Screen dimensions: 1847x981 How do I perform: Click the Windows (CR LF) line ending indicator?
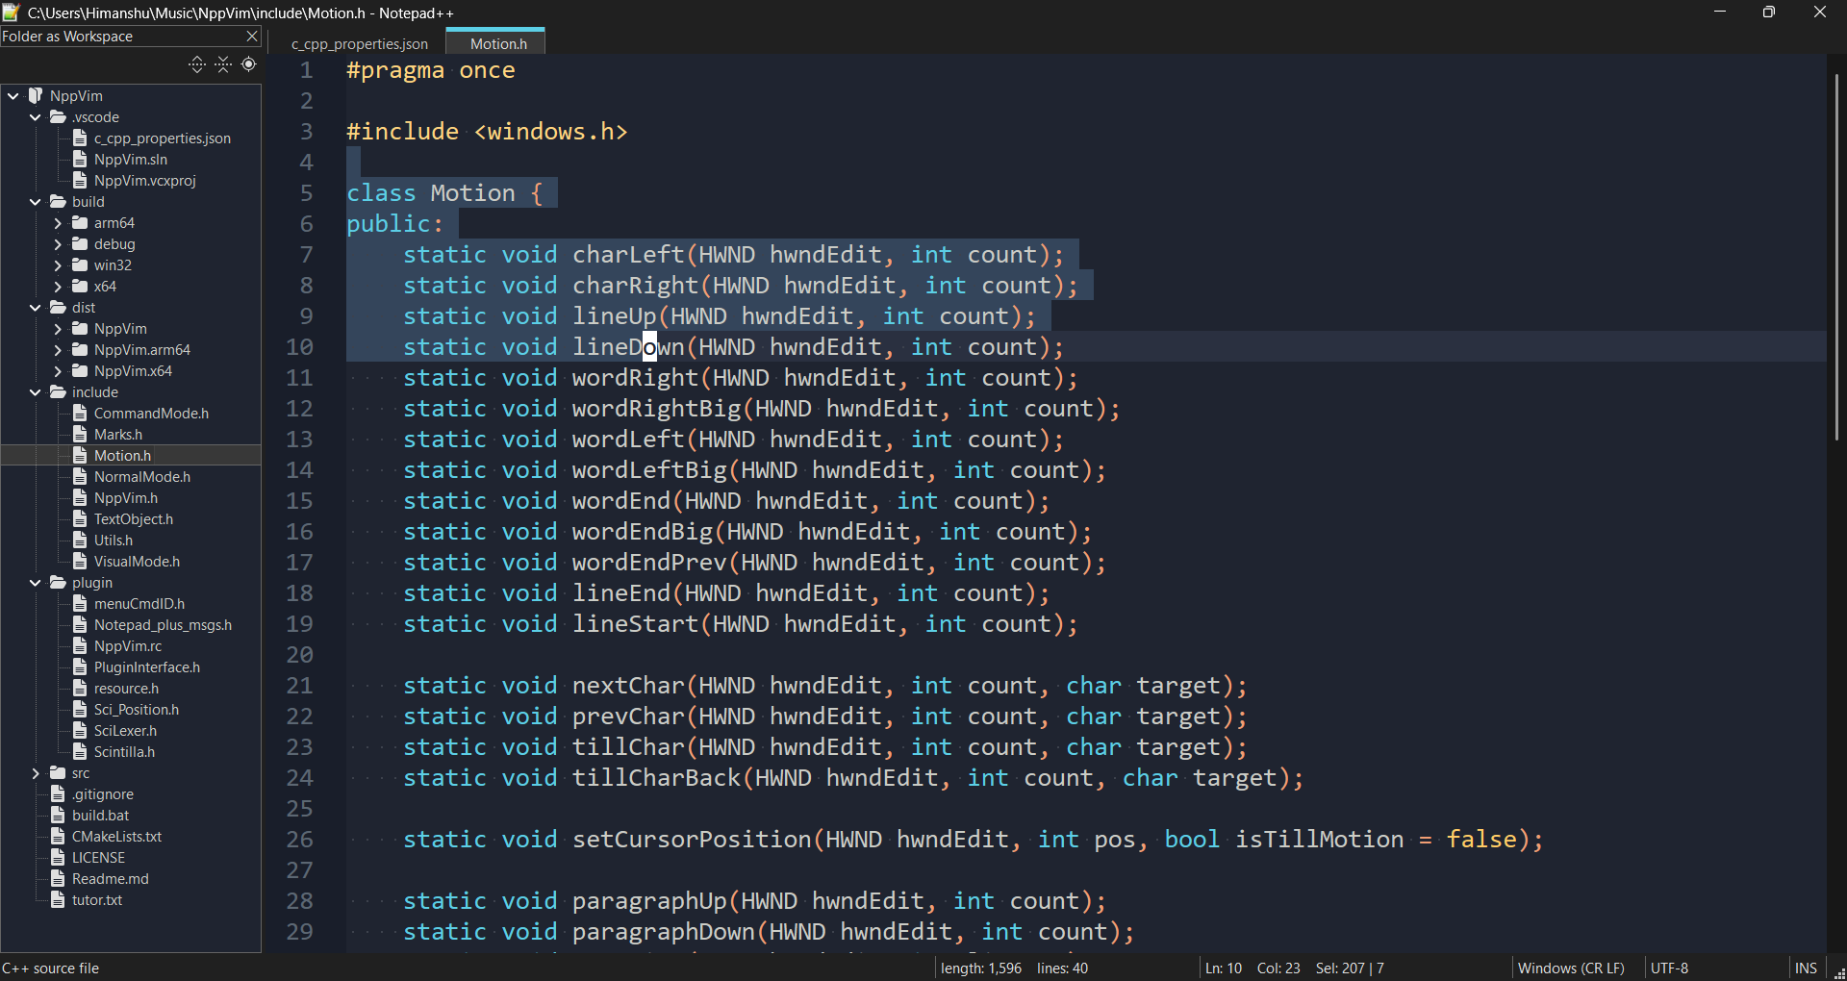pyautogui.click(x=1570, y=968)
